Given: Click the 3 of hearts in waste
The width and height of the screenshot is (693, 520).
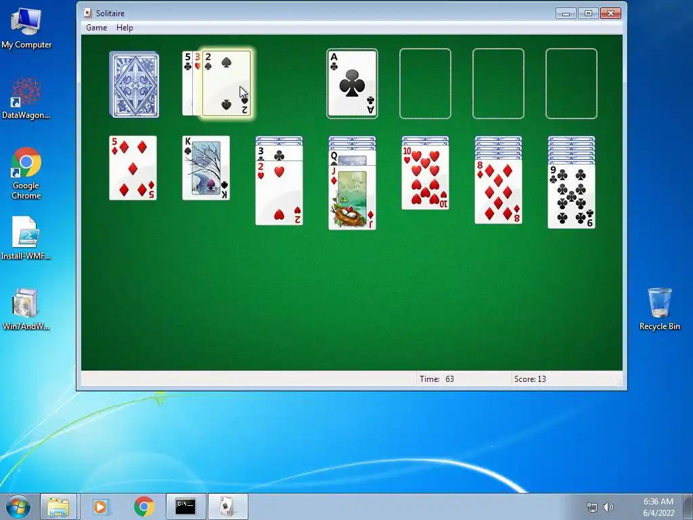Looking at the screenshot, I should (198, 83).
